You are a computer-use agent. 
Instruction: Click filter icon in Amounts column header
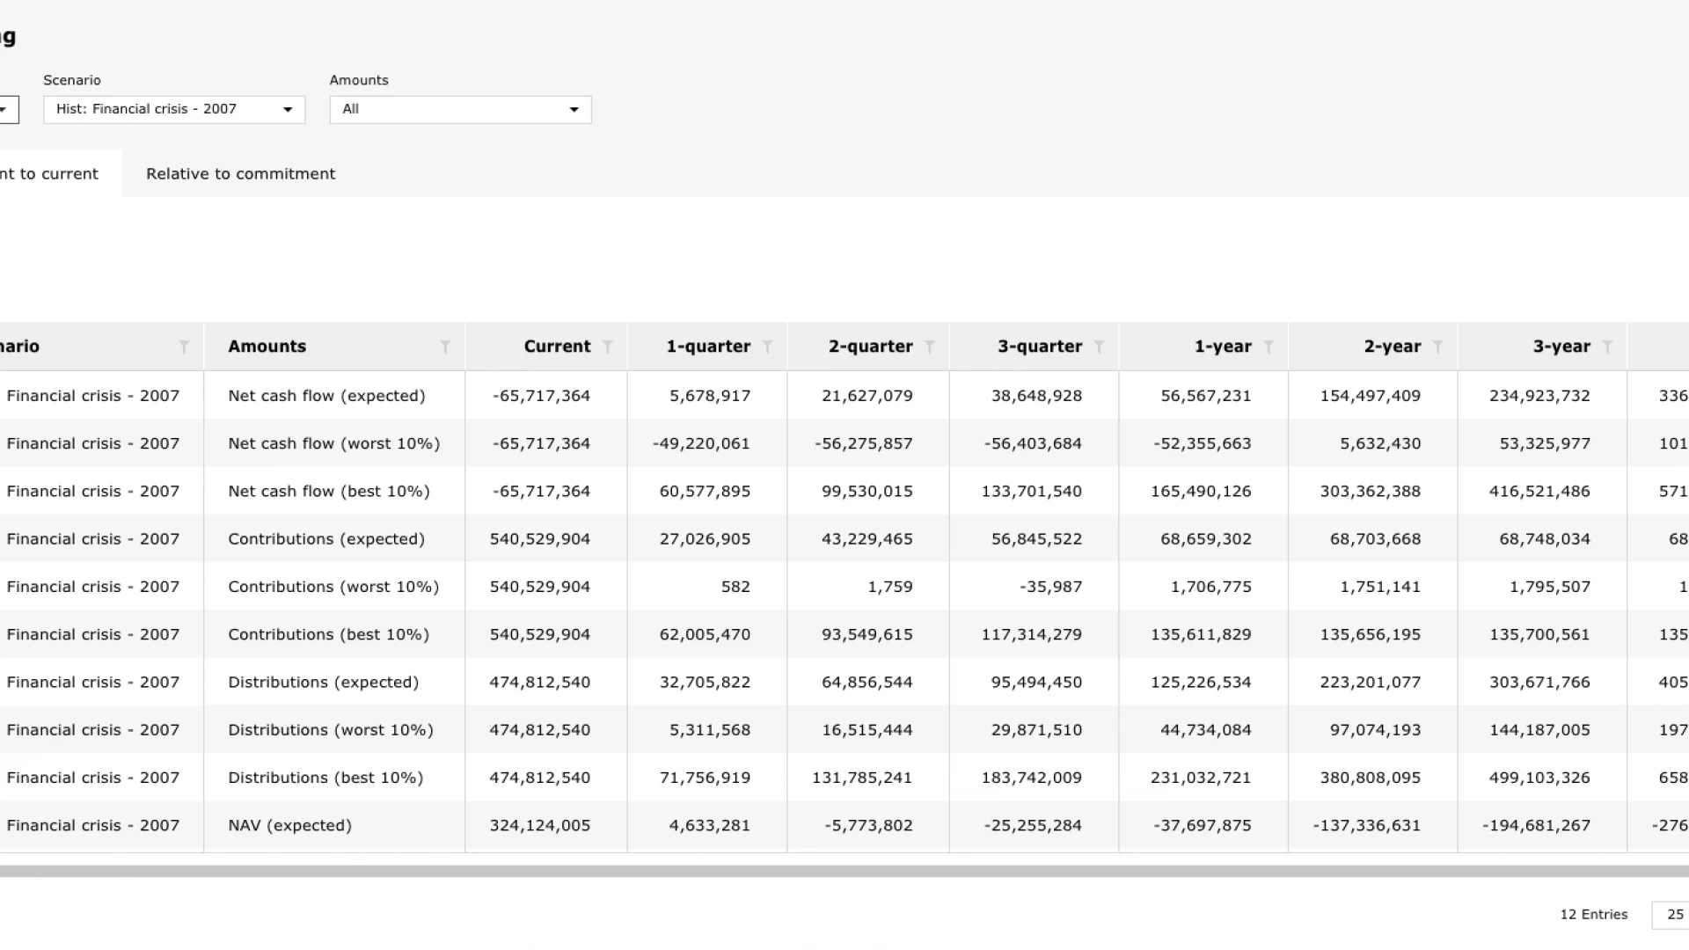coord(445,347)
